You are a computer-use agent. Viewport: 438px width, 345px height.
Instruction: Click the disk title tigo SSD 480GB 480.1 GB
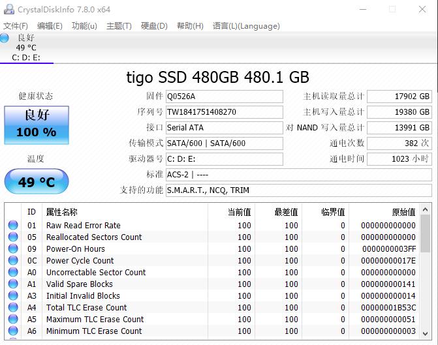(217, 78)
